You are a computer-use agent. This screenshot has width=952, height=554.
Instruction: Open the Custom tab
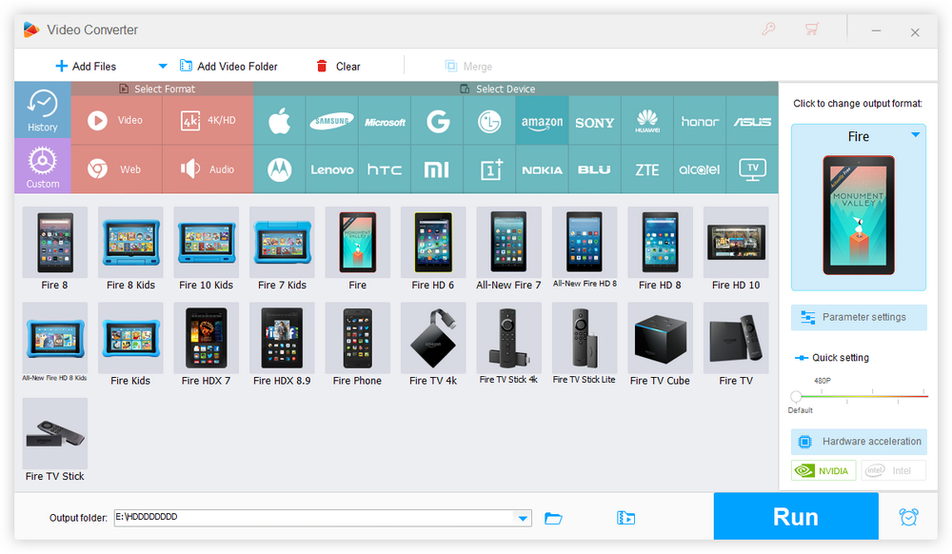click(x=43, y=166)
